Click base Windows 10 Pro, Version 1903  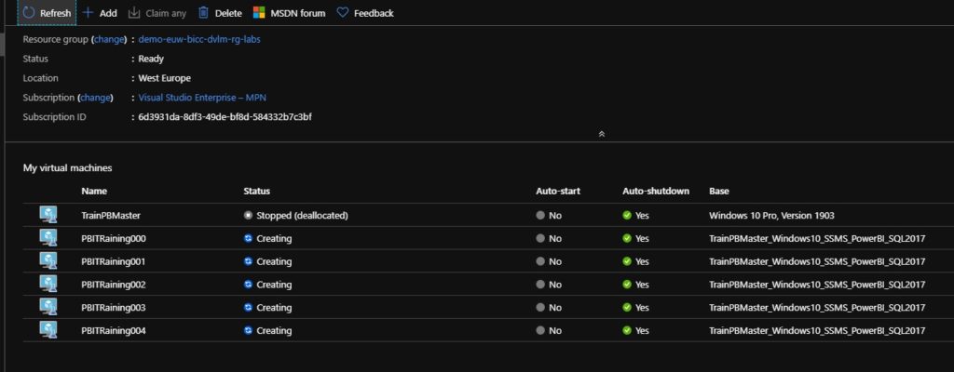coord(771,215)
